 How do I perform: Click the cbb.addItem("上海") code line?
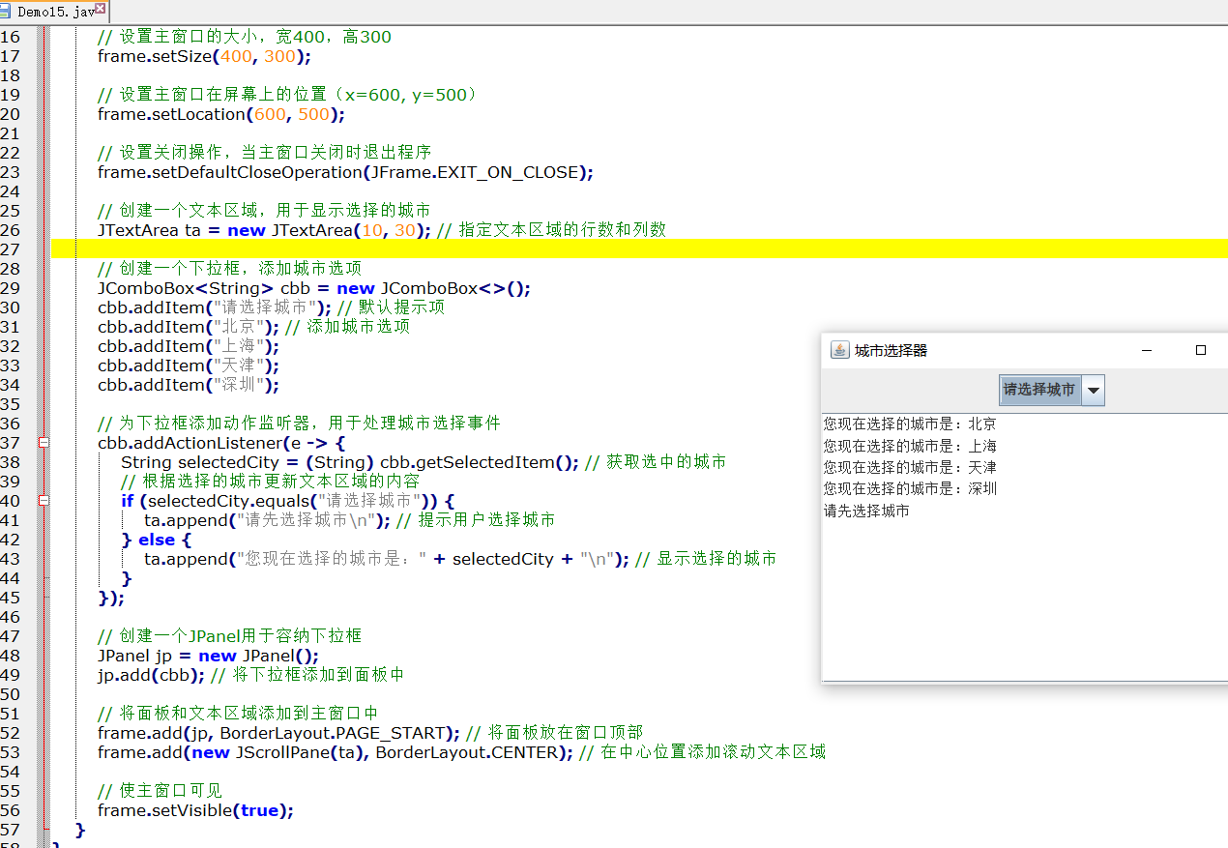coord(188,346)
